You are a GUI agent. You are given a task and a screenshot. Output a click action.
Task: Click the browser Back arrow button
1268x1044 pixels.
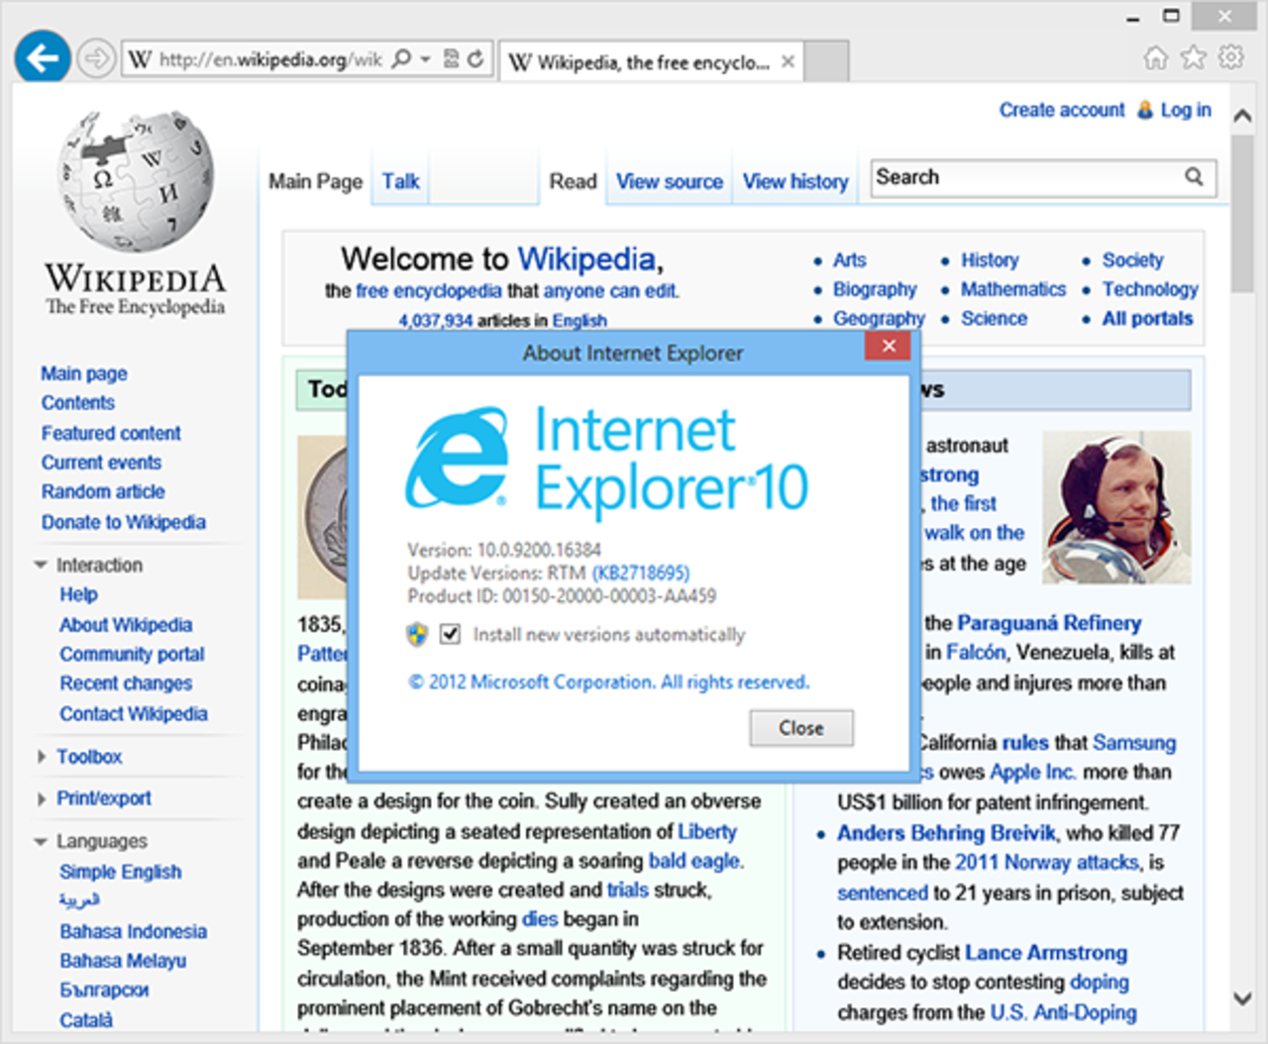click(42, 58)
